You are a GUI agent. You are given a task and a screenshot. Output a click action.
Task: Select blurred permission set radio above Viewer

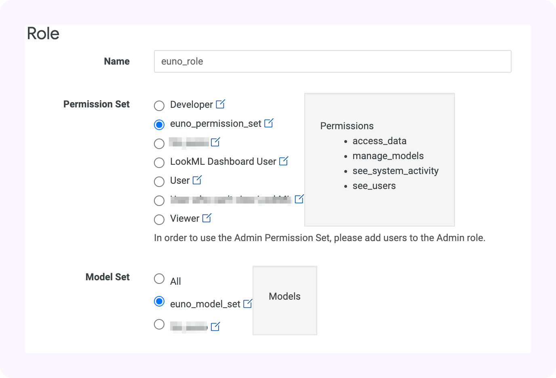pyautogui.click(x=159, y=201)
